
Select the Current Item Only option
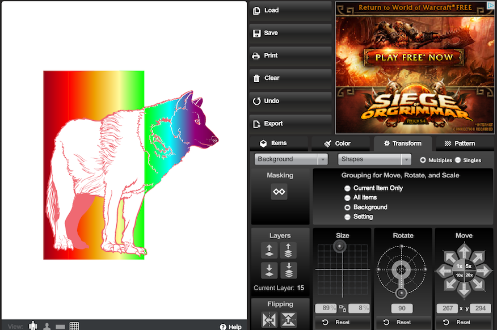coord(347,188)
